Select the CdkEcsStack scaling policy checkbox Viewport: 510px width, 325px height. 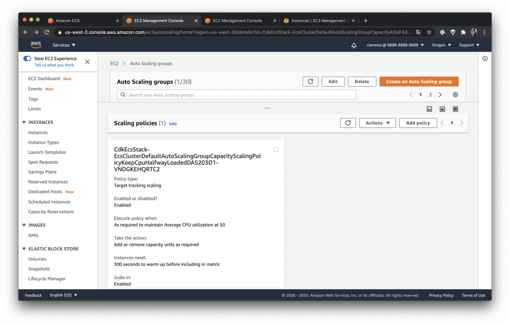point(275,149)
